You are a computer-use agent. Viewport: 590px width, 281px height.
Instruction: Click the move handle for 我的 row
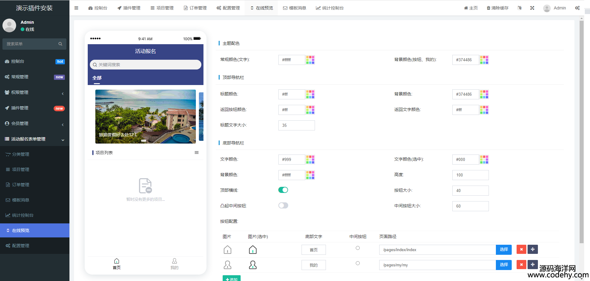pyautogui.click(x=532, y=265)
